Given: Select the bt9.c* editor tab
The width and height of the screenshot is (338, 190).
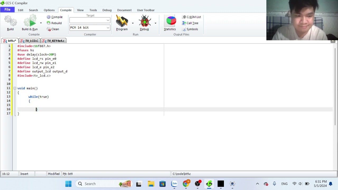Looking at the screenshot, I should click(x=10, y=41).
